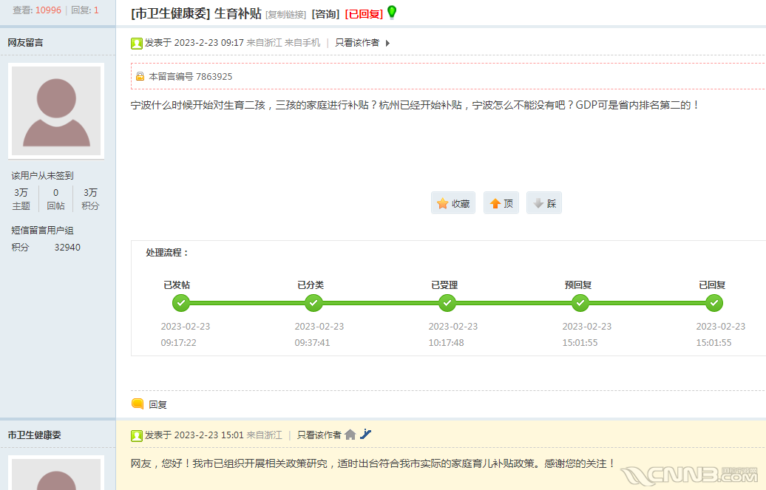
Task: Select the 已发帖 checkmark step in the process
Action: (180, 303)
